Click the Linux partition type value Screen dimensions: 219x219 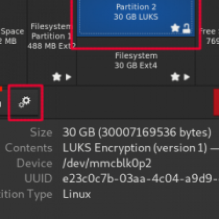(77, 194)
